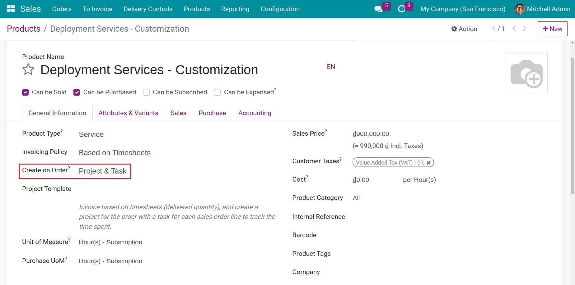Remove the Value Added Tax (VAT) 10% tag
575x285 pixels.
tap(428, 162)
